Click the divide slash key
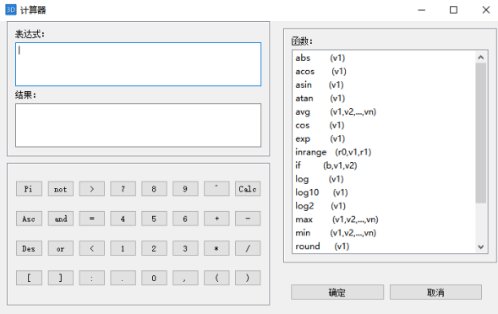The image size is (498, 314). (248, 249)
